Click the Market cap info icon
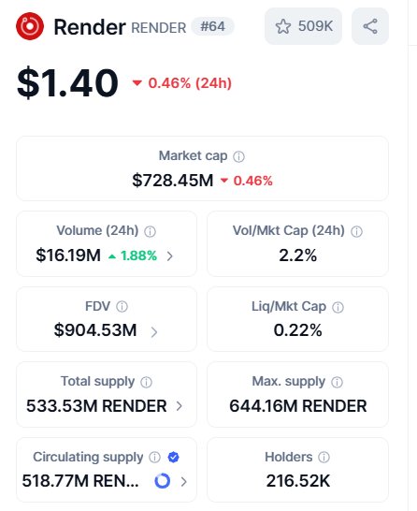Screen dimensions: 417x511 (x=238, y=156)
